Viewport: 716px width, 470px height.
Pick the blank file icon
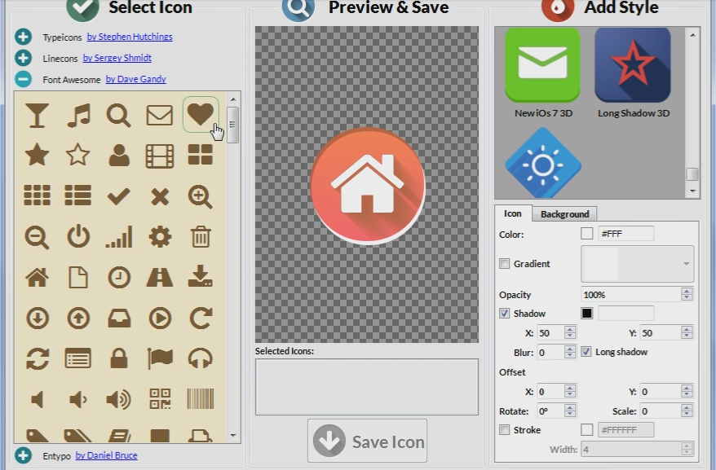tap(78, 278)
